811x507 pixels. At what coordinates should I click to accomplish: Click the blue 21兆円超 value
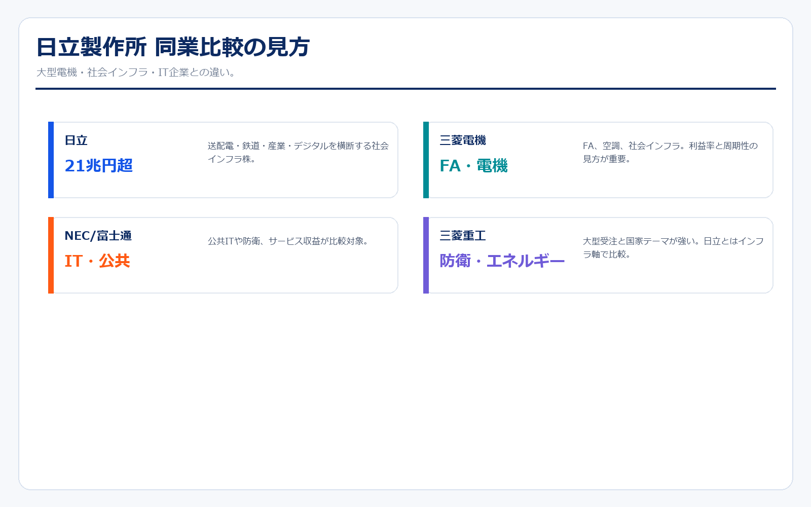tap(99, 166)
